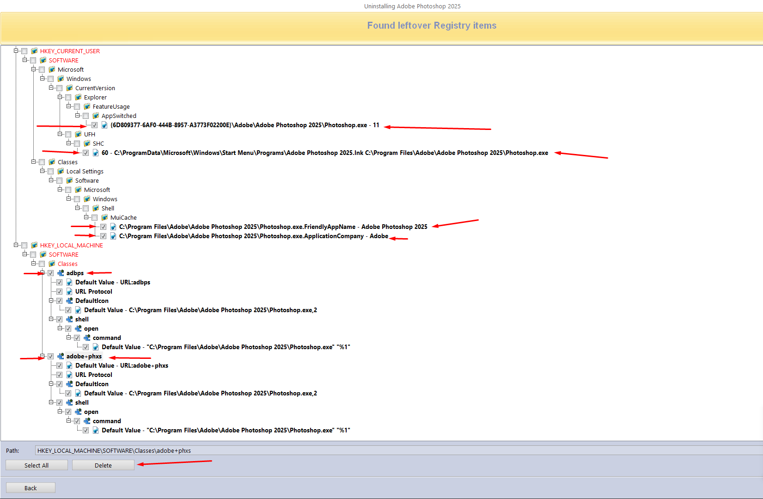Toggle the HKEY_LOCAL_MACHINE checkbox
The image size is (763, 499).
coord(24,245)
